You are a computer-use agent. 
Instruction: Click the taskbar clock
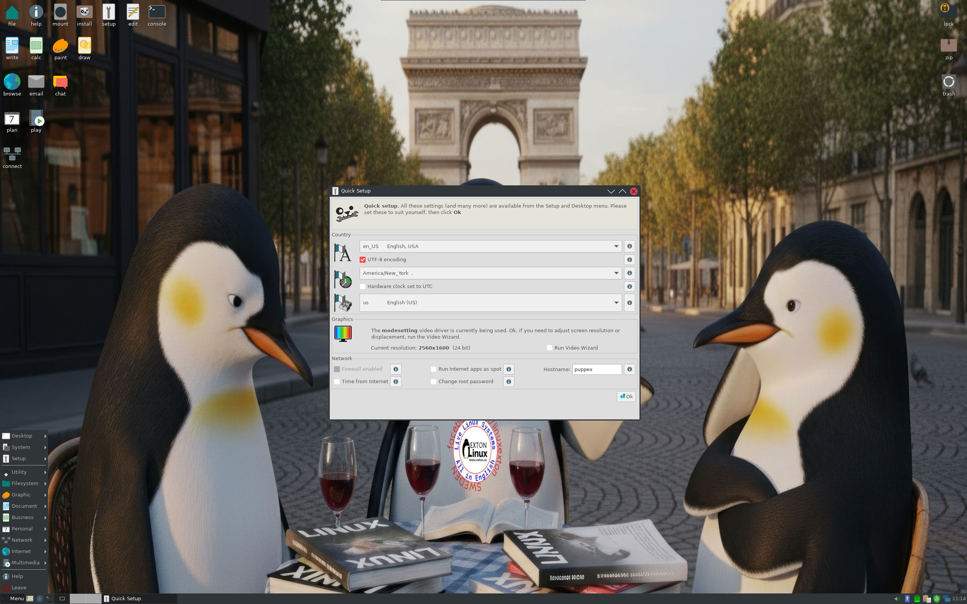click(x=959, y=598)
